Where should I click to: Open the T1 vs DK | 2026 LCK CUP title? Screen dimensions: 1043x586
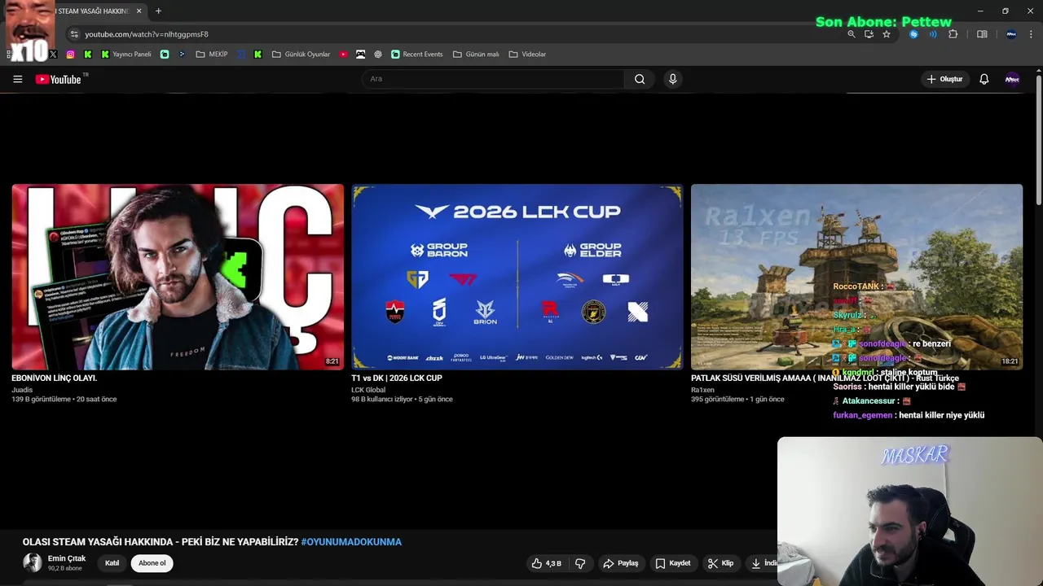397,378
